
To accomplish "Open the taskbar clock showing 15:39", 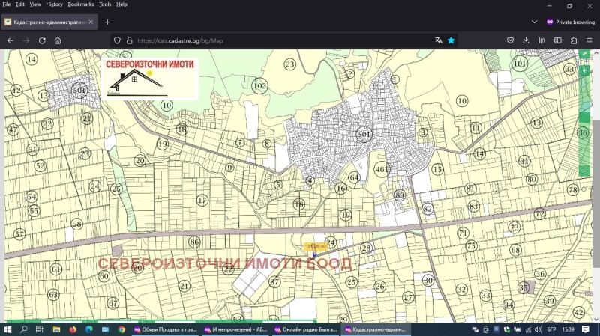I will click(568, 329).
